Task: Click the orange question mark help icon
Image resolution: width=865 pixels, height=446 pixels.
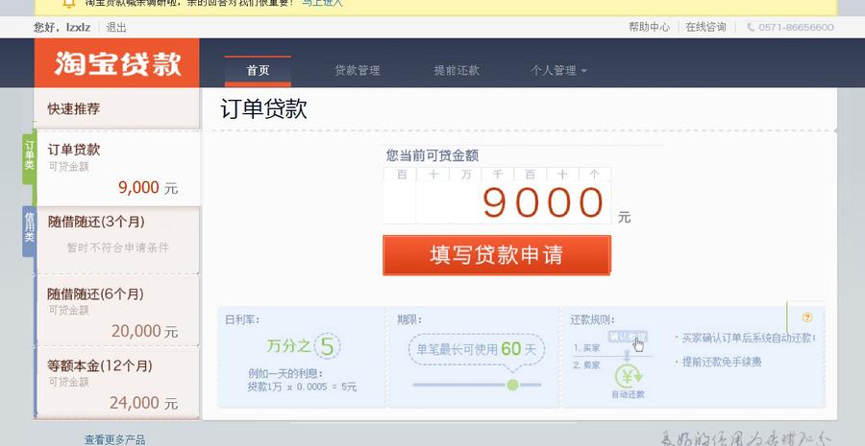Action: coord(807,317)
